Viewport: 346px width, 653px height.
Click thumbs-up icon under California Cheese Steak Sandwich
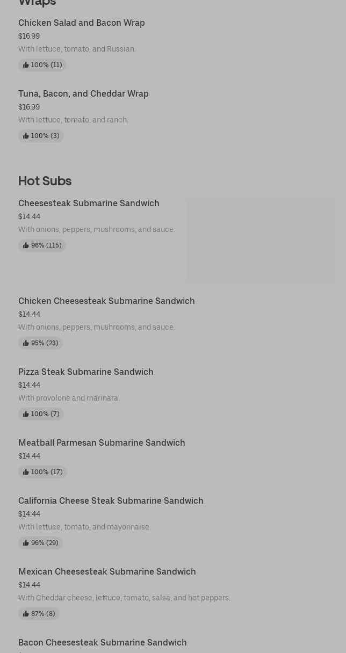pyautogui.click(x=26, y=543)
